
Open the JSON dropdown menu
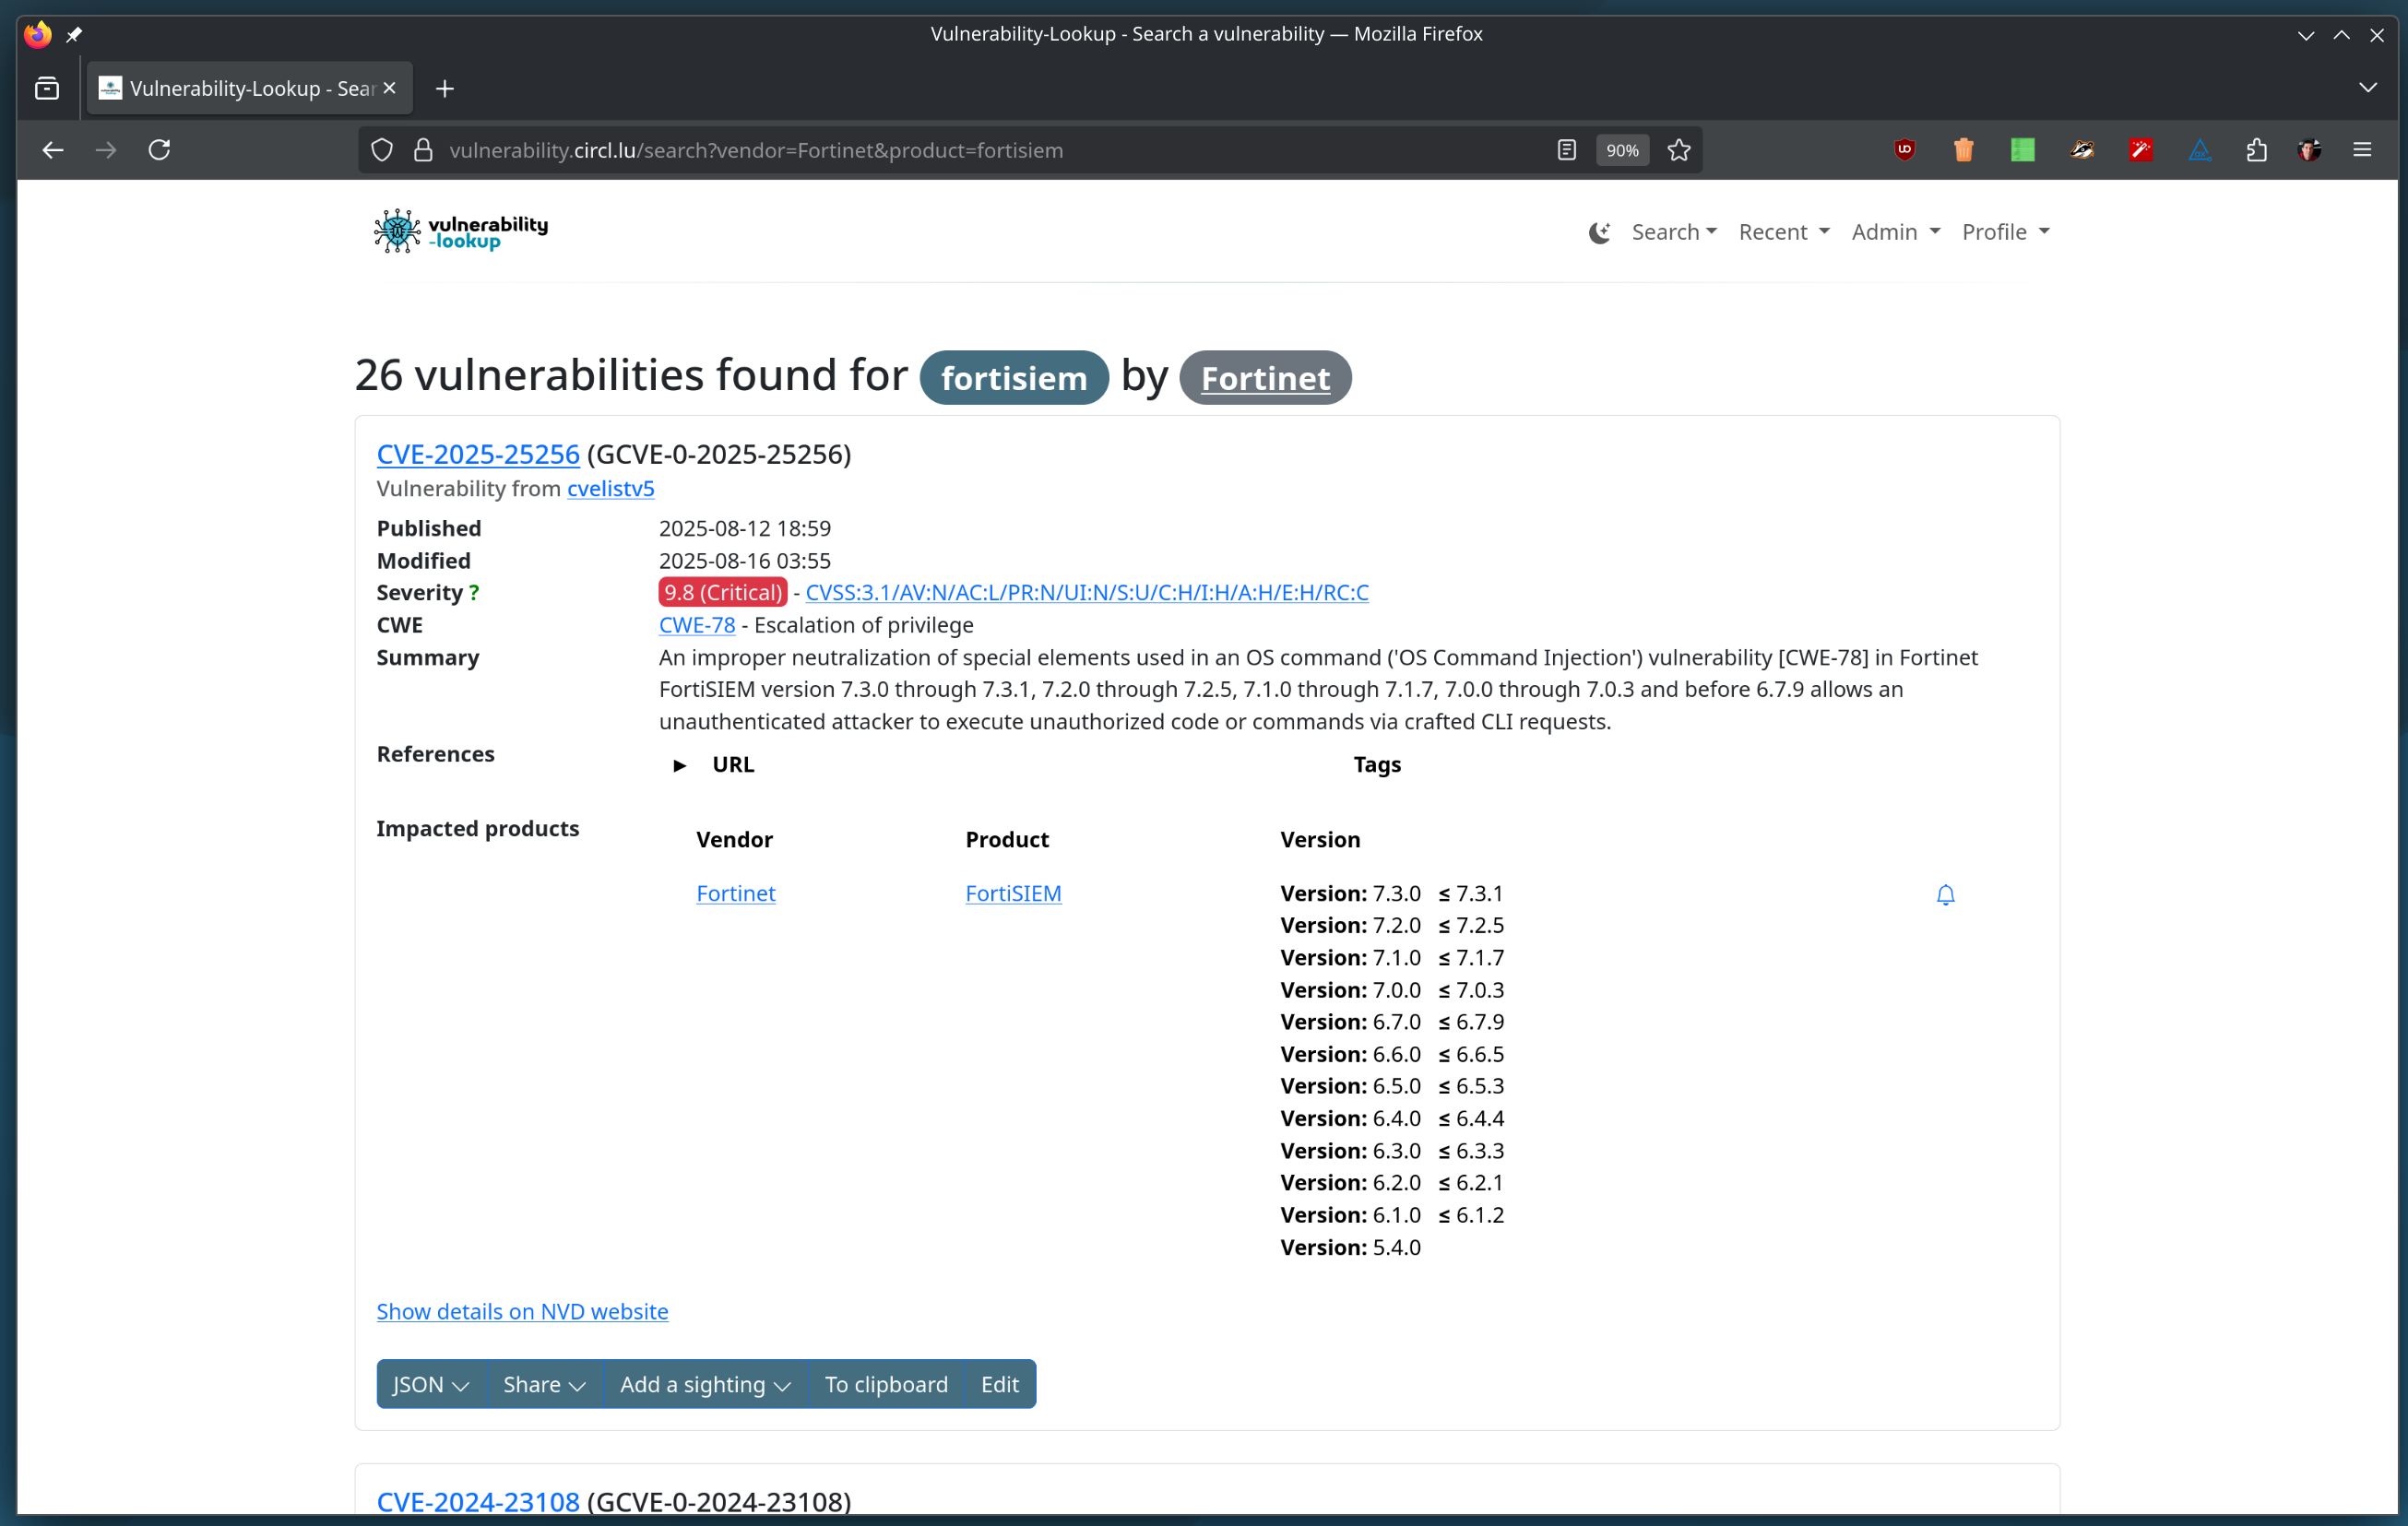pos(430,1384)
